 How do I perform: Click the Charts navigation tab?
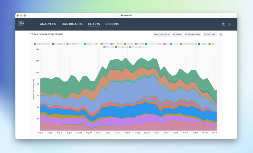pyautogui.click(x=94, y=24)
